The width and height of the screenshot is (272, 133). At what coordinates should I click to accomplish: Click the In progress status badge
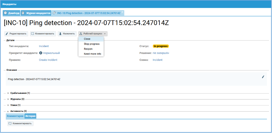[x=161, y=46]
